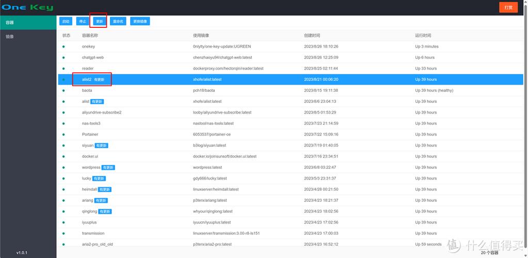
Task: Click image dockerproxy.com/hectorqin/reader:latest
Action: click(228, 69)
